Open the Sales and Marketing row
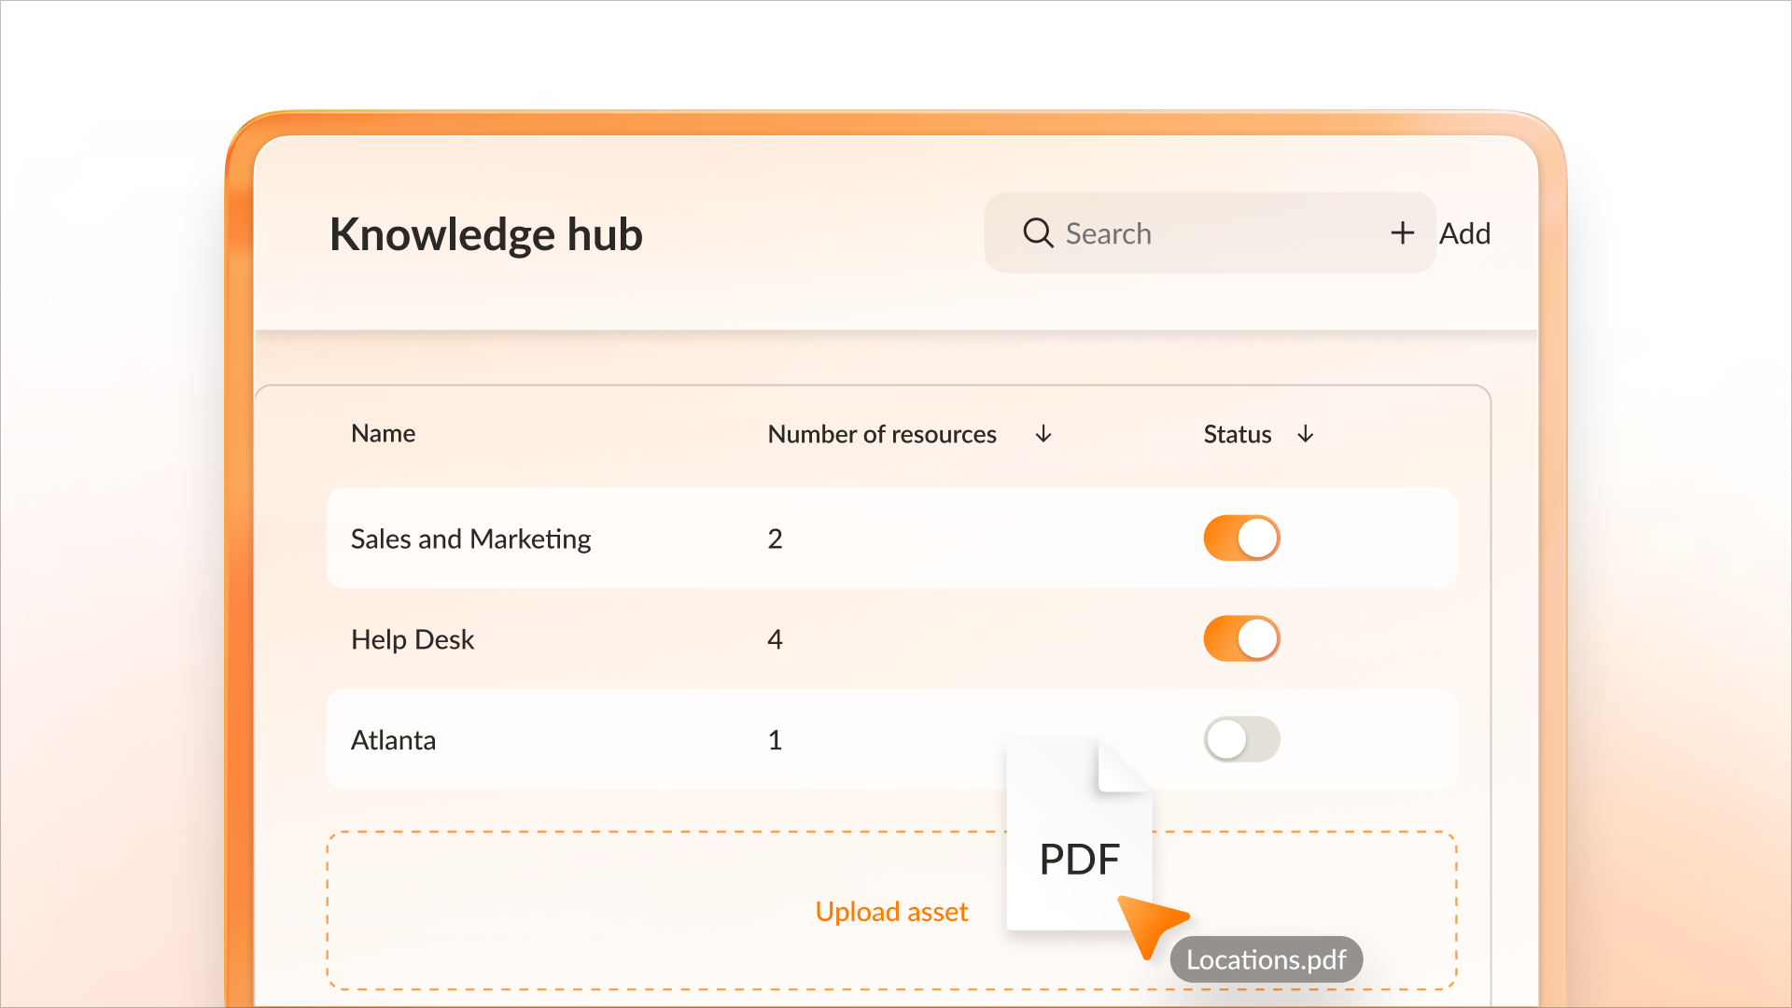 [x=470, y=539]
